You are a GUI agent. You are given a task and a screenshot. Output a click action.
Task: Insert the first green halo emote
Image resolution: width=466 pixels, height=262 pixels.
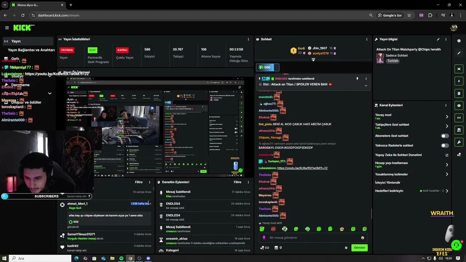(262, 229)
